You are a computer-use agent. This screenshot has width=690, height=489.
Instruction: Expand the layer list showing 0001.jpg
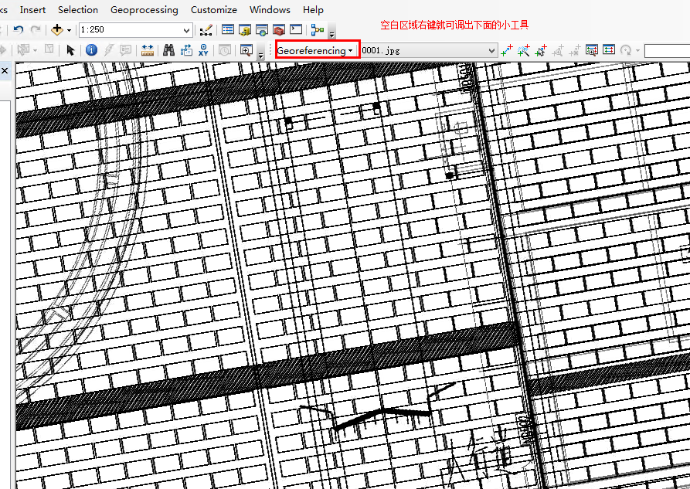[491, 49]
